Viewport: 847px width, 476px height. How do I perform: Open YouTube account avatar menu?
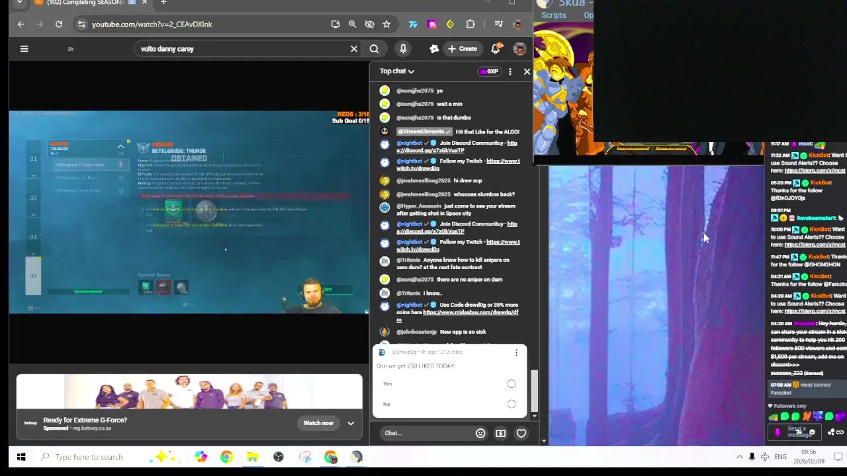point(520,48)
